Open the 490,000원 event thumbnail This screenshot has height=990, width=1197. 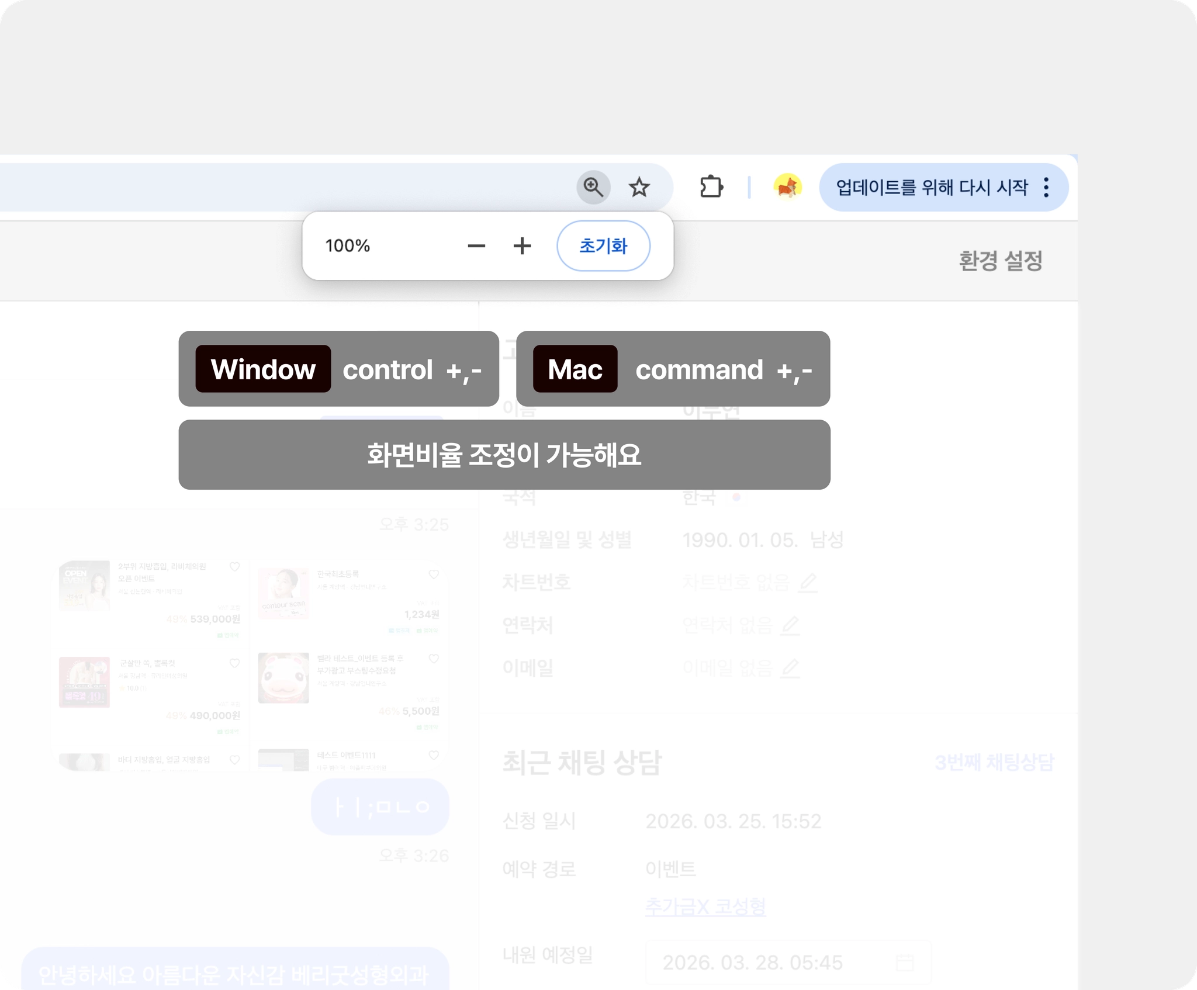(x=84, y=682)
